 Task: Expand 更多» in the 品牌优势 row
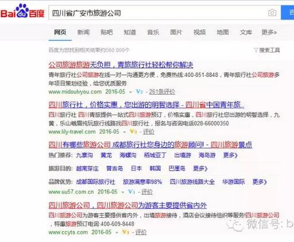click(260, 182)
